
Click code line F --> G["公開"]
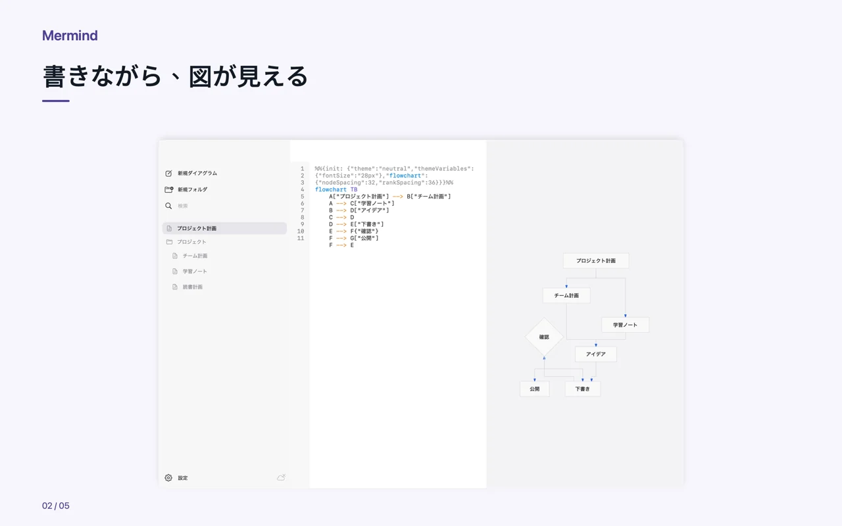[x=354, y=238]
